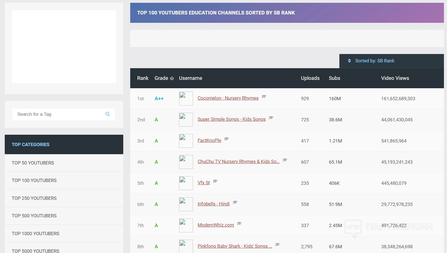This screenshot has width=447, height=253.
Task: Select TOP 100 YOUTUBERS category
Action: [x=34, y=180]
